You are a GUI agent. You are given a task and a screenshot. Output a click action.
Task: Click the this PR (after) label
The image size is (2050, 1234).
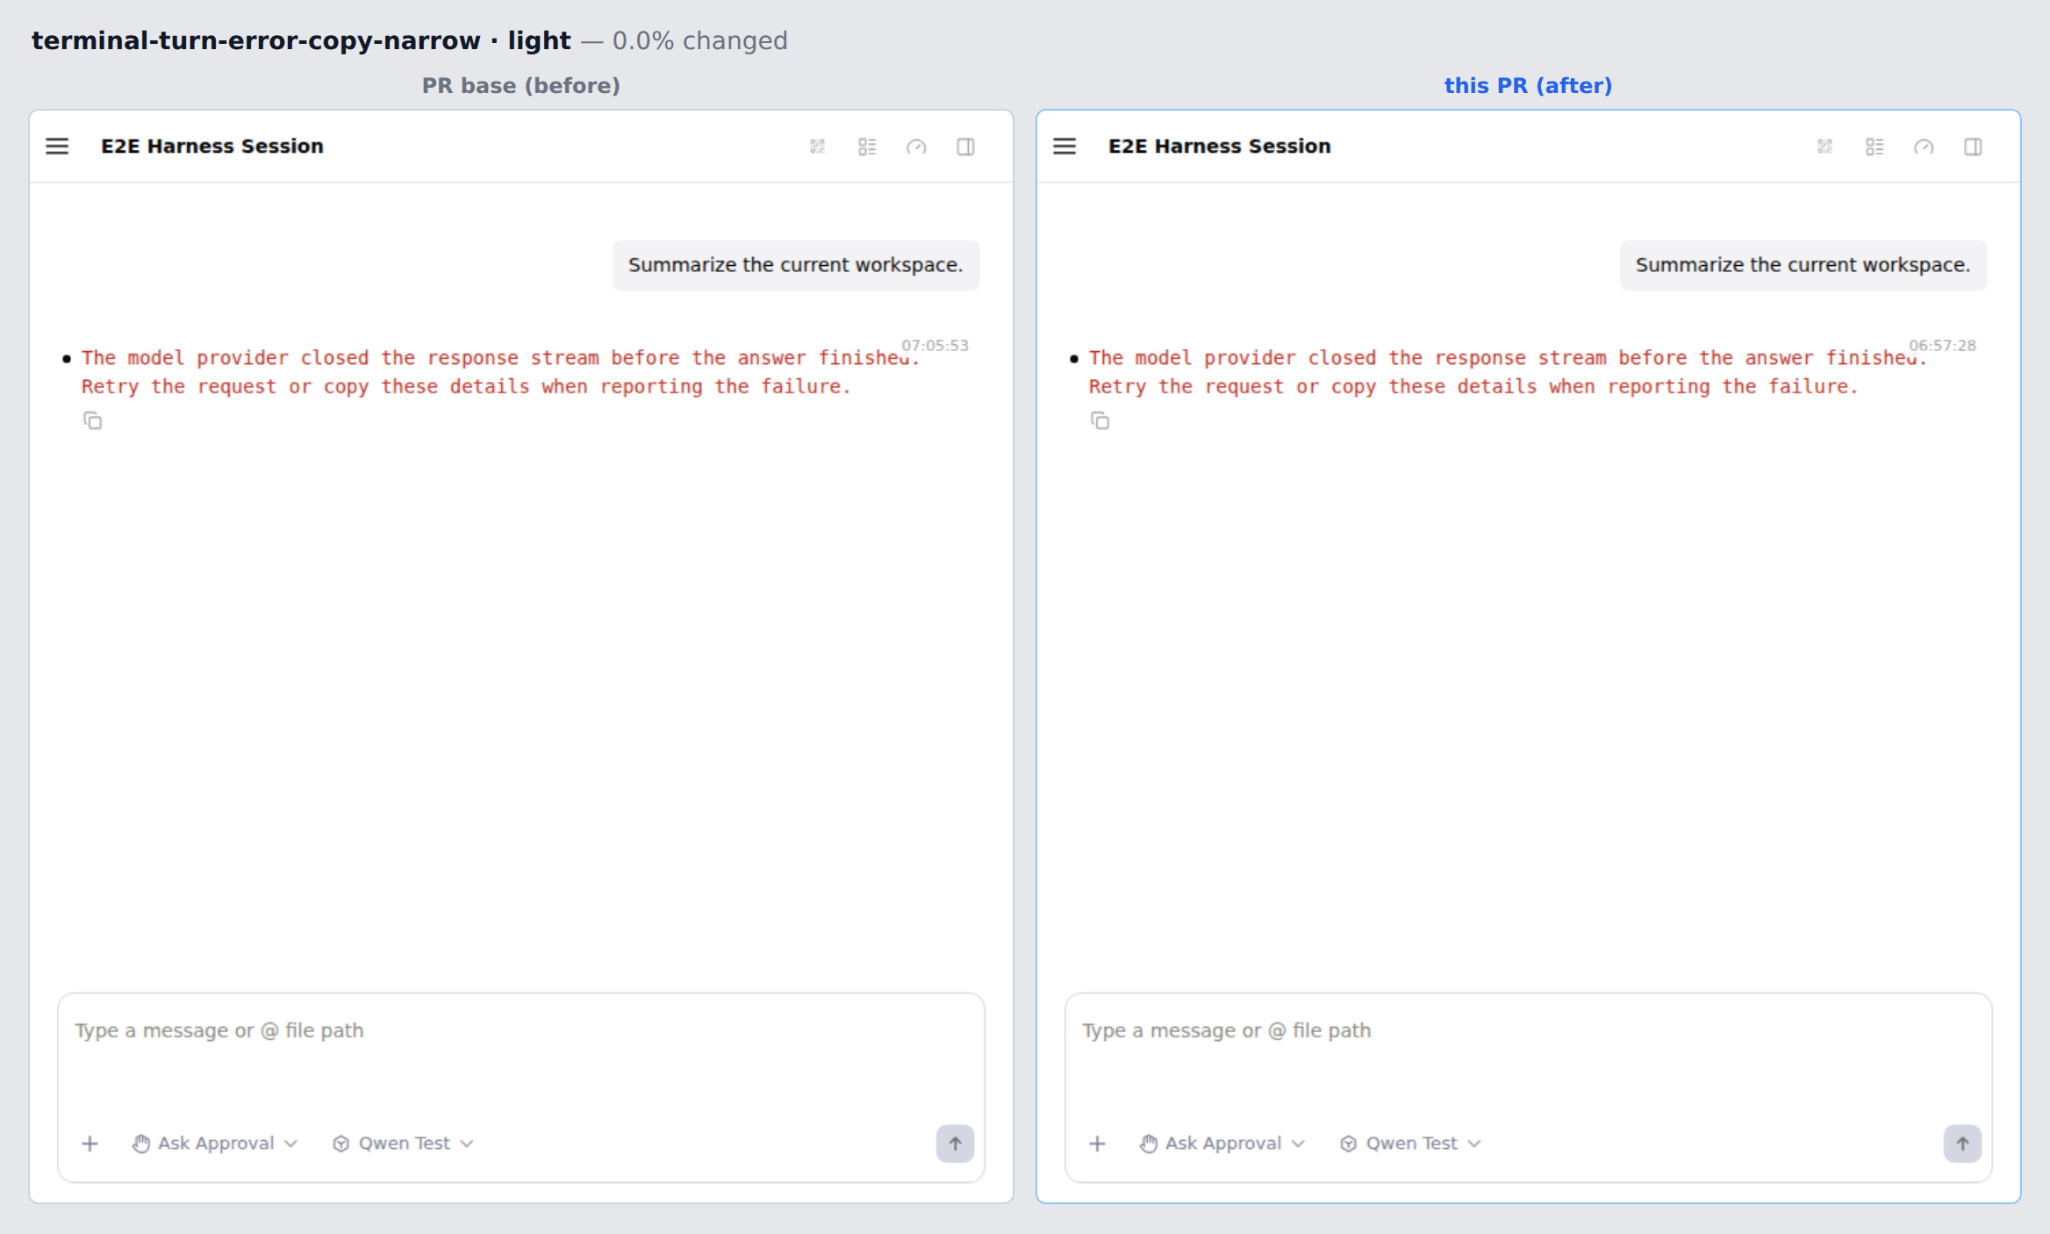pyautogui.click(x=1529, y=86)
